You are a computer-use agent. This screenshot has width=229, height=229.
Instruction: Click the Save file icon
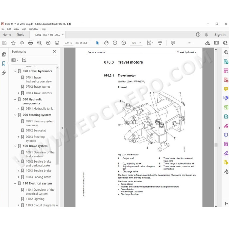pyautogui.click(x=4, y=43)
